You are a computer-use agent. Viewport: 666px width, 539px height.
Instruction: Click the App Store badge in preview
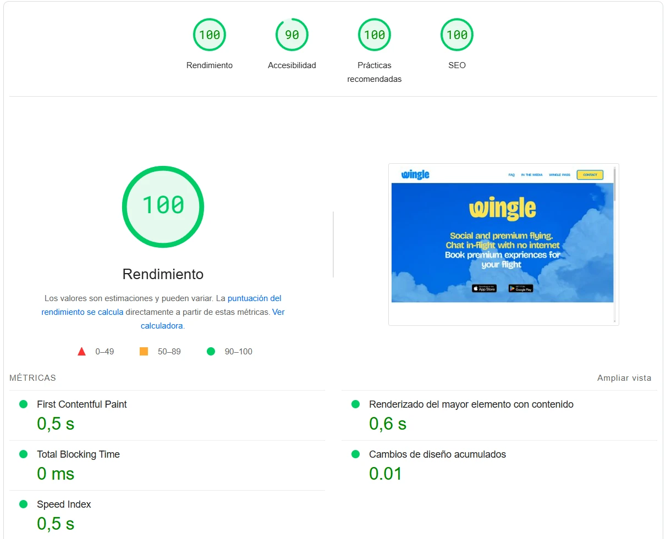(x=484, y=288)
